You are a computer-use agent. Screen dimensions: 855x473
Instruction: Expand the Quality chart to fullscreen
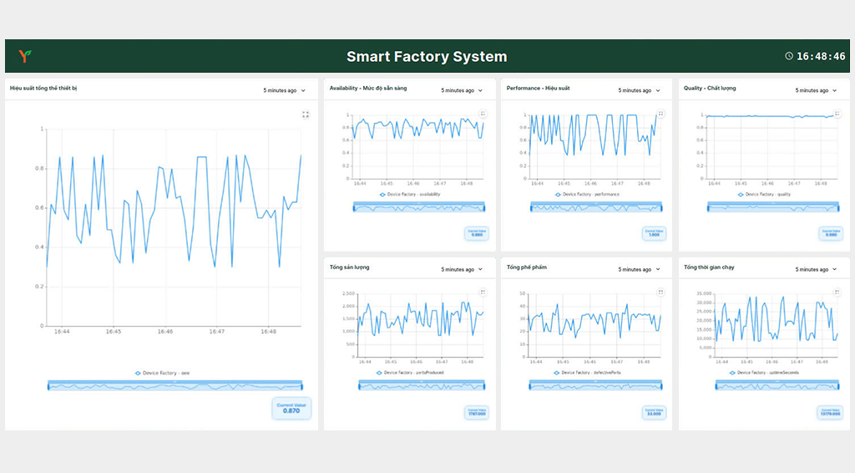837,114
